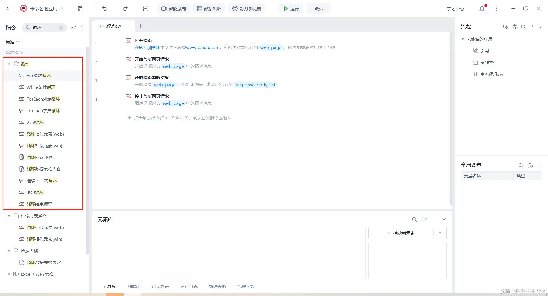Switch to the 元素库 bottom tab
The height and width of the screenshot is (296, 548).
pos(110,286)
